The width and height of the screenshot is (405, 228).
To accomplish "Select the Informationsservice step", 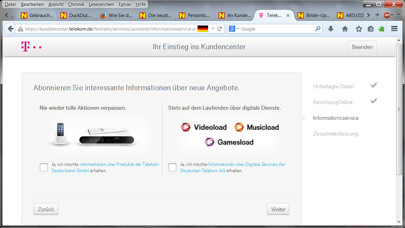I will click(x=336, y=118).
